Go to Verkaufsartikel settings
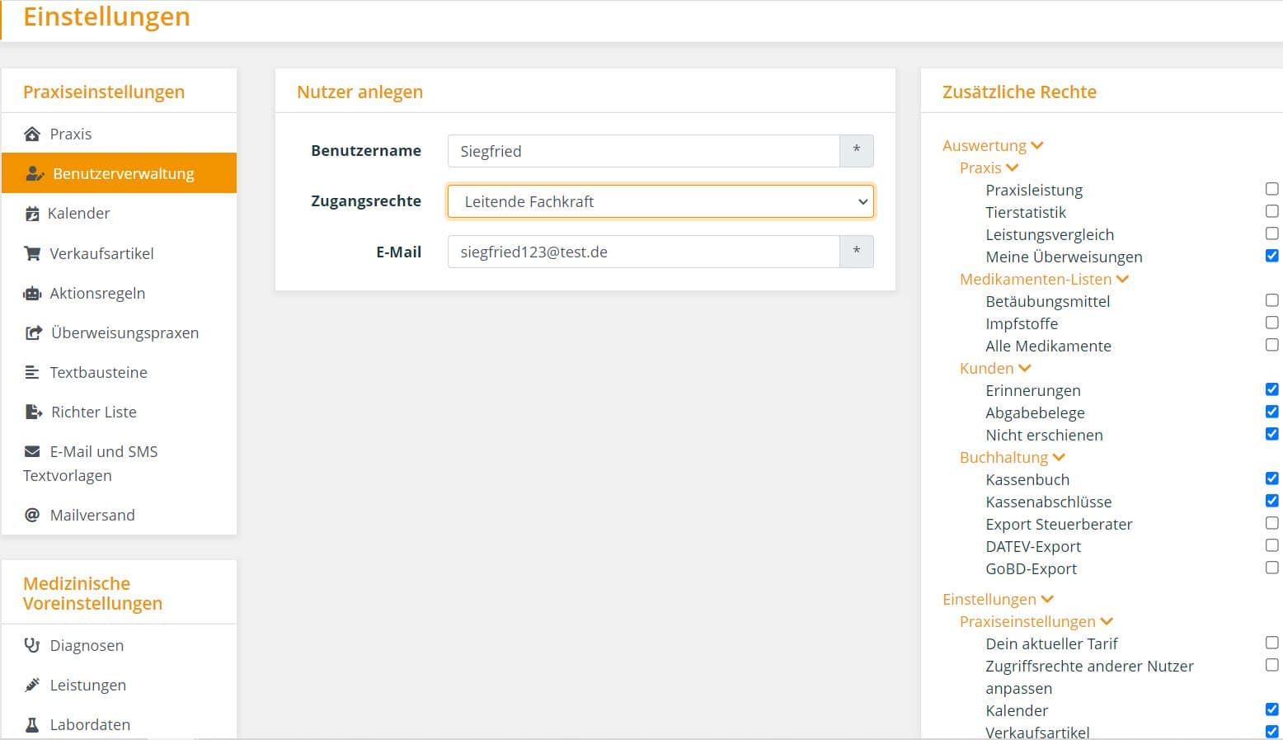 (119, 253)
